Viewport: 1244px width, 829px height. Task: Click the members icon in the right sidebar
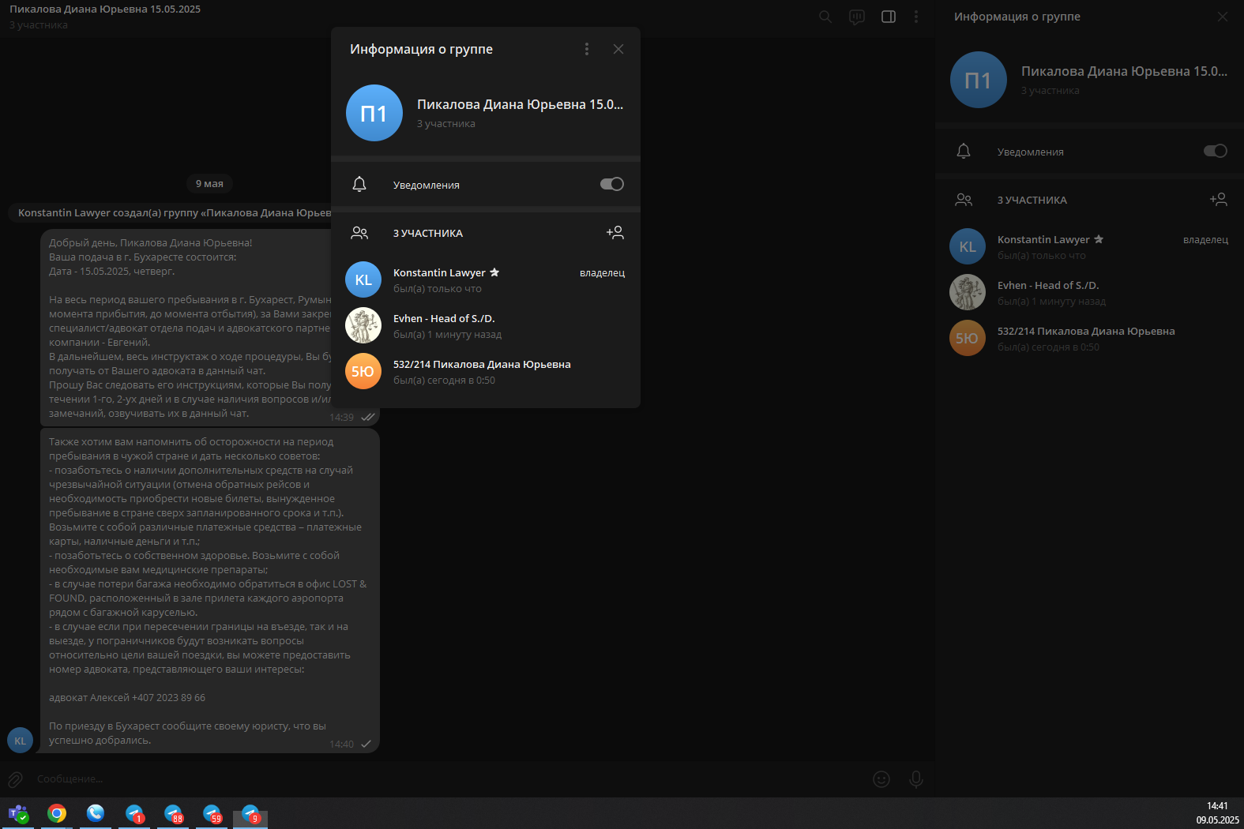(964, 200)
